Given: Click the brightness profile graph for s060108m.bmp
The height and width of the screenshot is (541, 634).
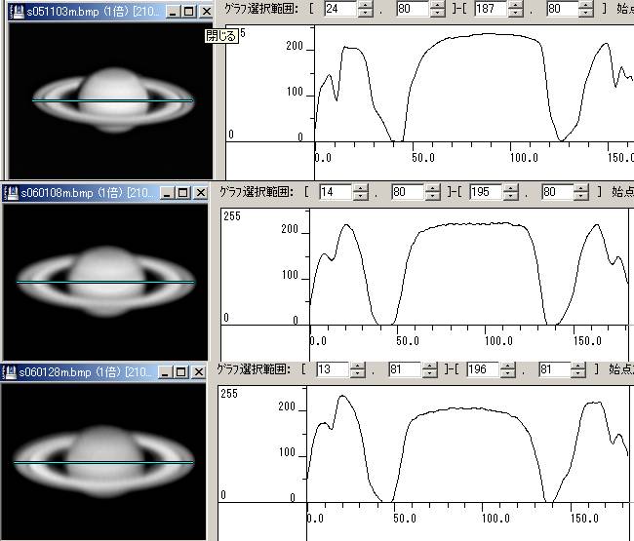Looking at the screenshot, I should pyautogui.click(x=427, y=285).
